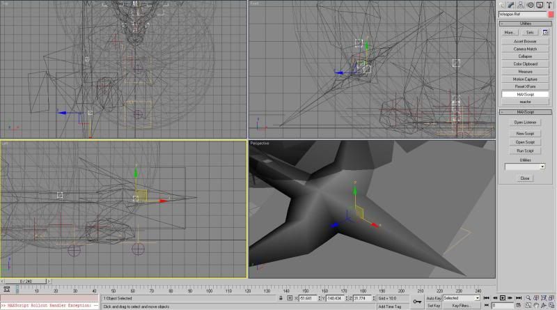The height and width of the screenshot is (310, 557).
Task: Click Open Listener in MAXScript rollout
Action: [x=525, y=123]
